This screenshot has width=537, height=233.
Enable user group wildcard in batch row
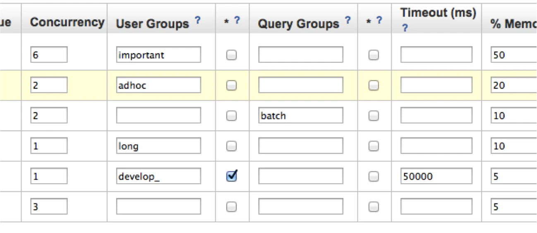pos(232,115)
